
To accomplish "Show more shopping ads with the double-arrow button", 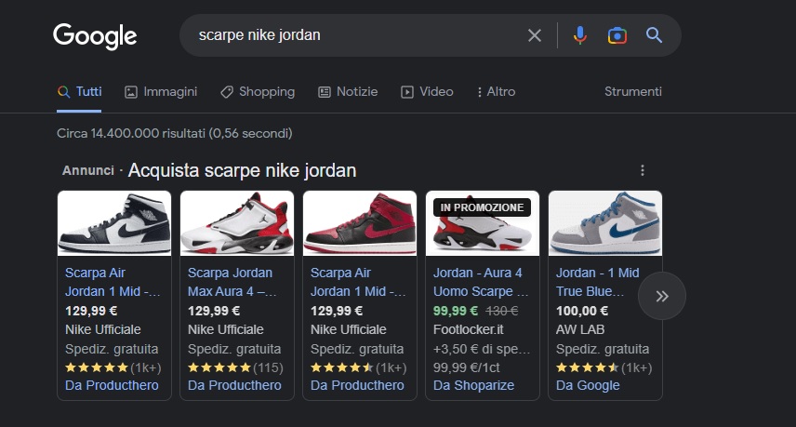I will tap(661, 296).
